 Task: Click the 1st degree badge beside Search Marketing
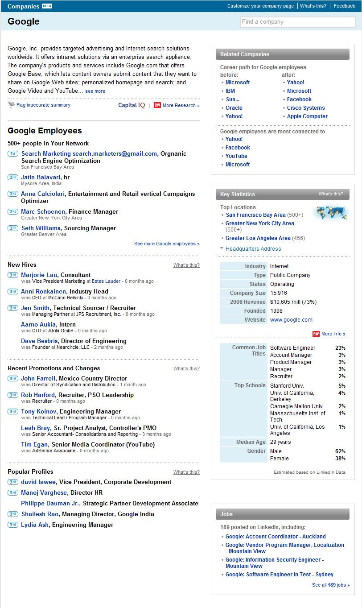click(12, 154)
